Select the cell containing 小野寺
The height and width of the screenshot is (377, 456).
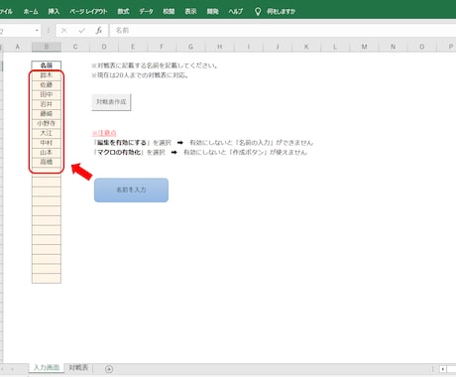[x=47, y=123]
